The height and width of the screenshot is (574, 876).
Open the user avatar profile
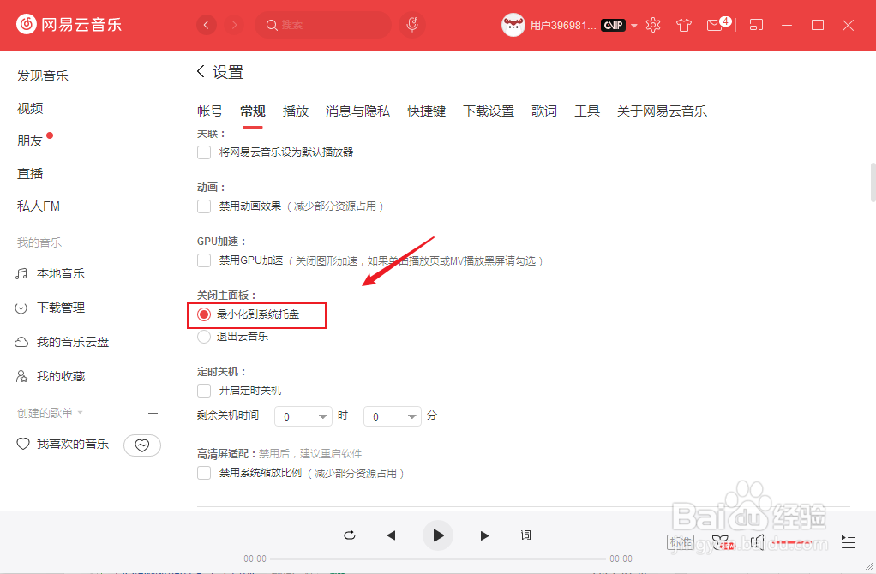click(513, 25)
